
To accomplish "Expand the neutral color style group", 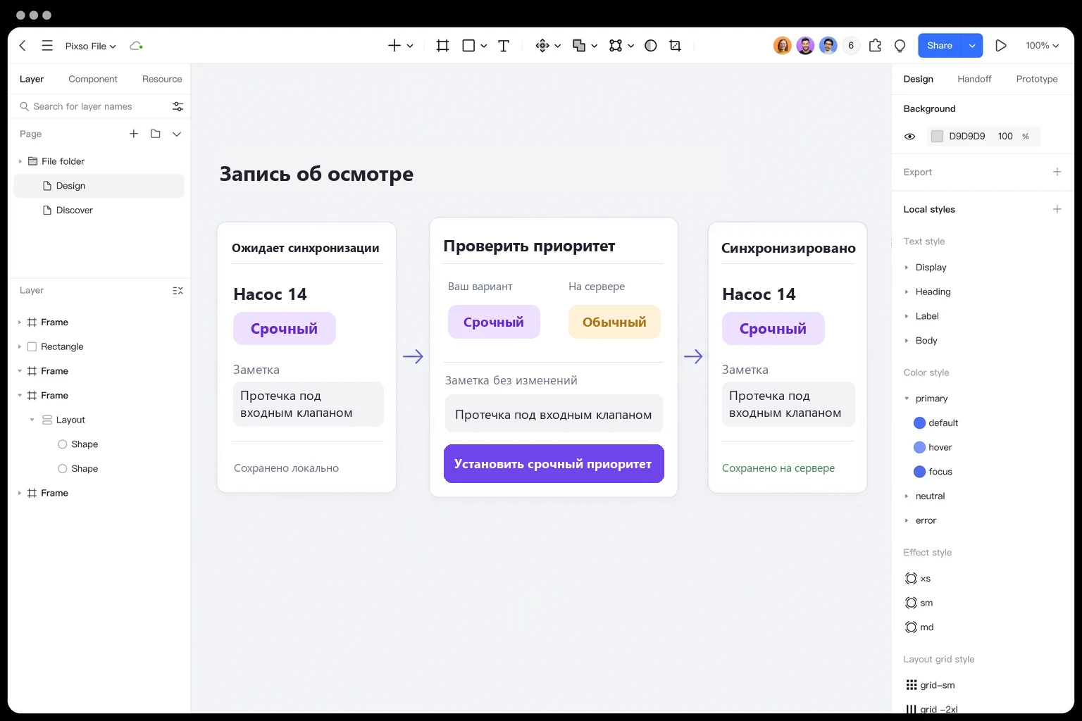I will 907,496.
